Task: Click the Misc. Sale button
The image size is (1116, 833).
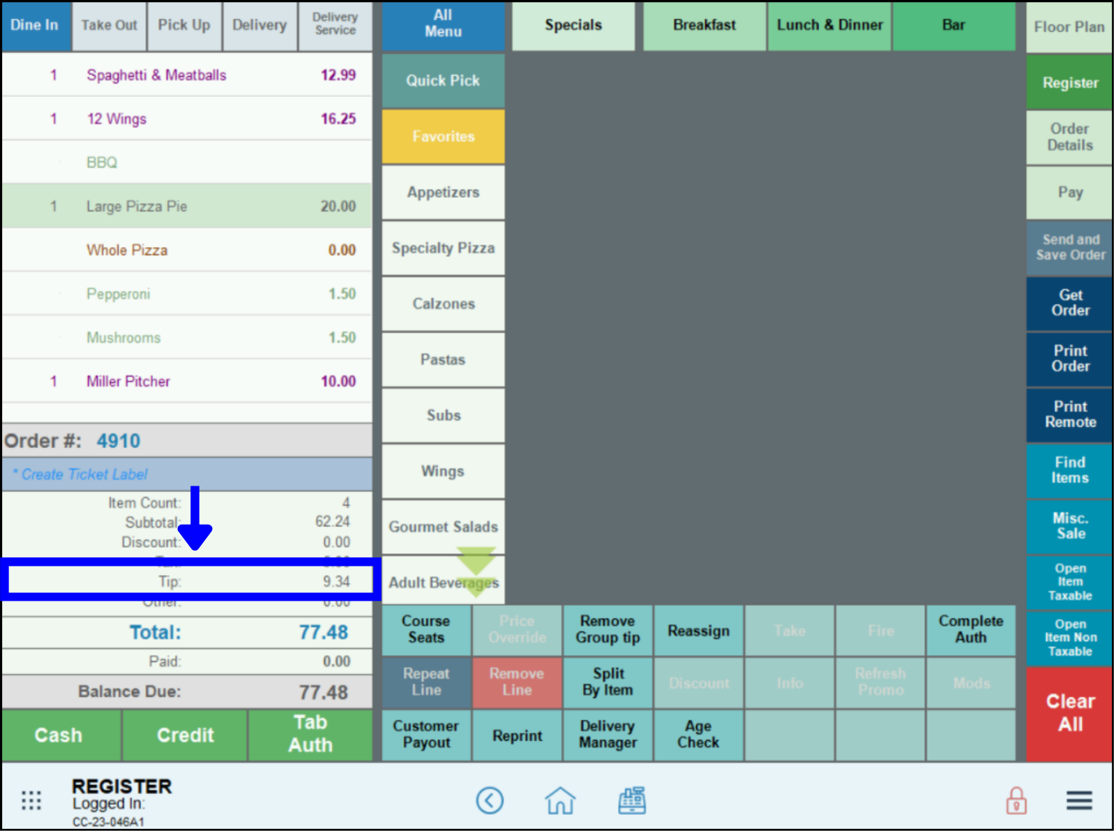Action: tap(1069, 527)
